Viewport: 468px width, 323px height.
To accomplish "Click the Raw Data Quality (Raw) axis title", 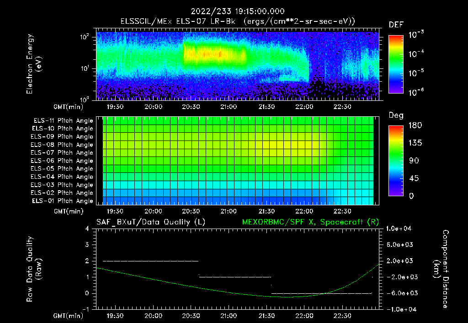I will (x=34, y=269).
